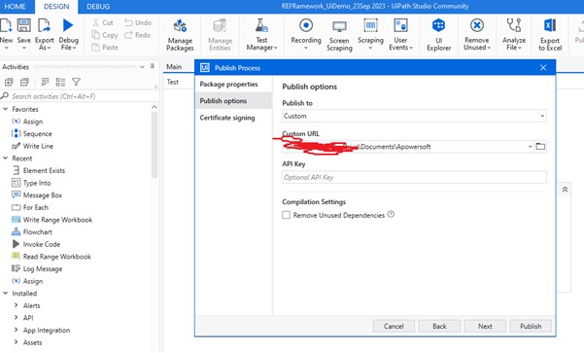The height and width of the screenshot is (353, 584).
Task: Click the Copy command
Action: 105,35
